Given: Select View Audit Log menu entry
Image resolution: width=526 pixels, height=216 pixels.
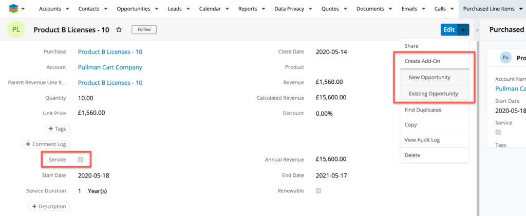Looking at the screenshot, I should click(x=435, y=140).
